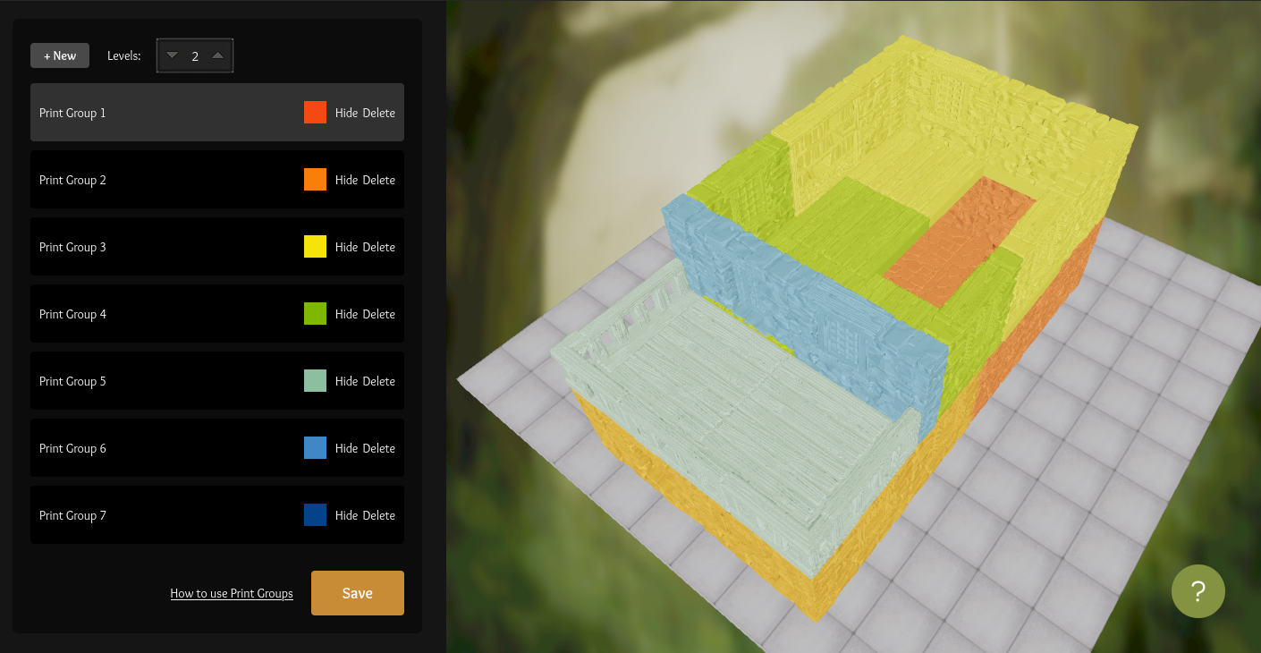The width and height of the screenshot is (1261, 653).
Task: Hide Print Group 1
Action: (346, 113)
